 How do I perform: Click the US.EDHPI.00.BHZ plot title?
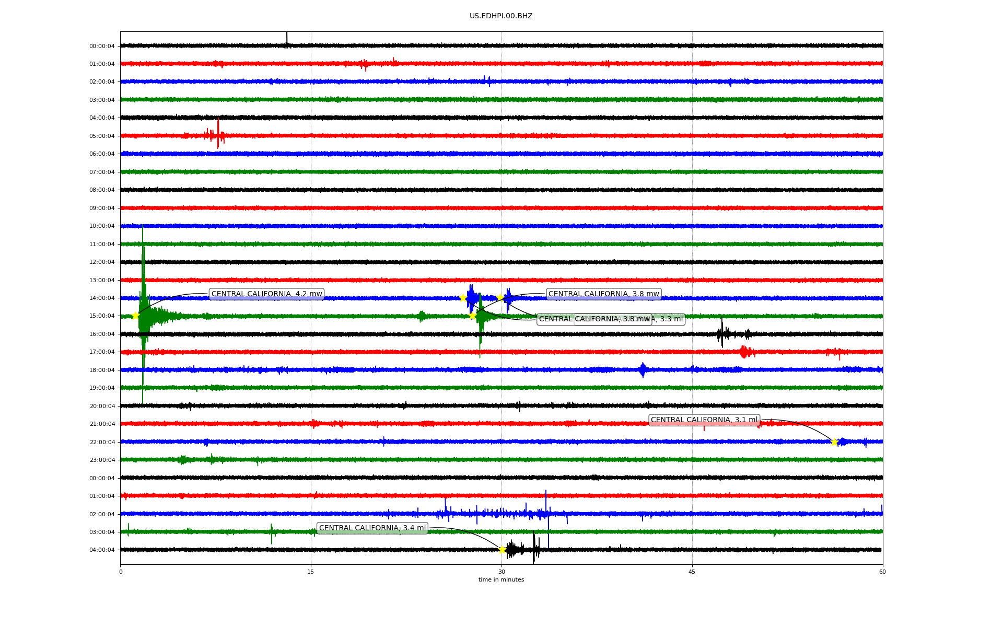coord(501,16)
